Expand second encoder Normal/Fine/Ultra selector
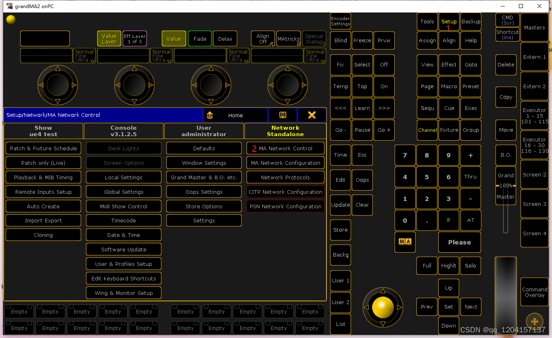 click(161, 56)
